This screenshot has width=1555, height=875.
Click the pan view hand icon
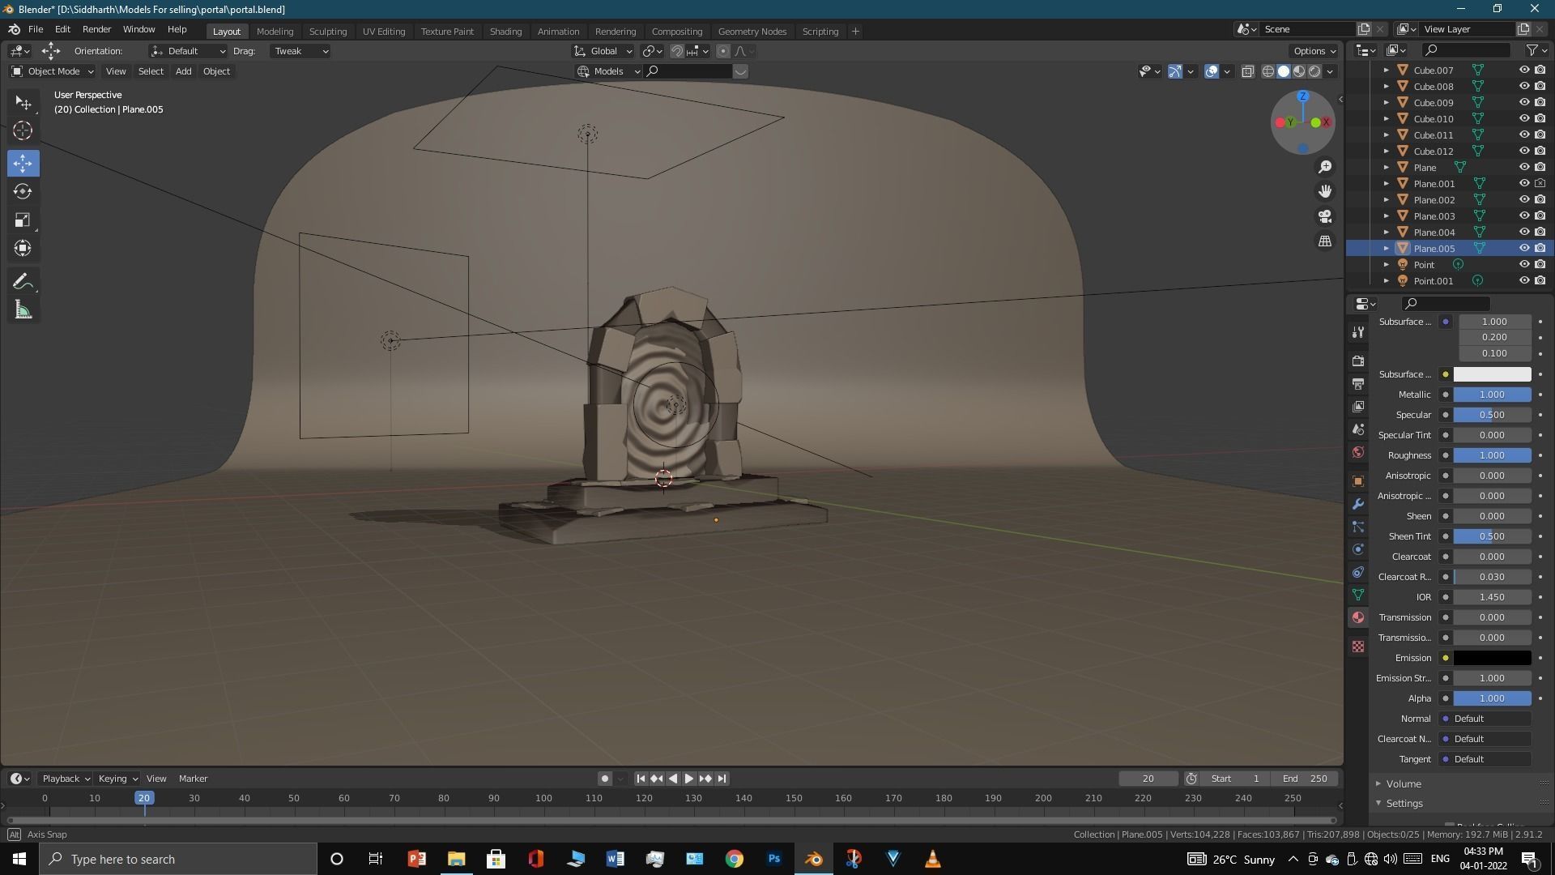(1325, 191)
